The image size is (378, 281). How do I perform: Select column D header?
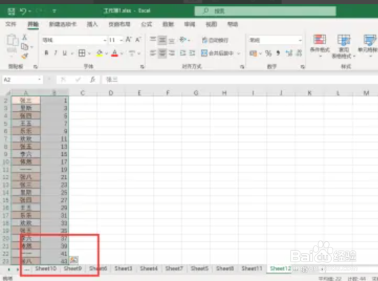coord(111,93)
